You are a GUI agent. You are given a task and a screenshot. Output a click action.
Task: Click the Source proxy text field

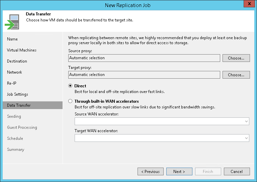144,58
